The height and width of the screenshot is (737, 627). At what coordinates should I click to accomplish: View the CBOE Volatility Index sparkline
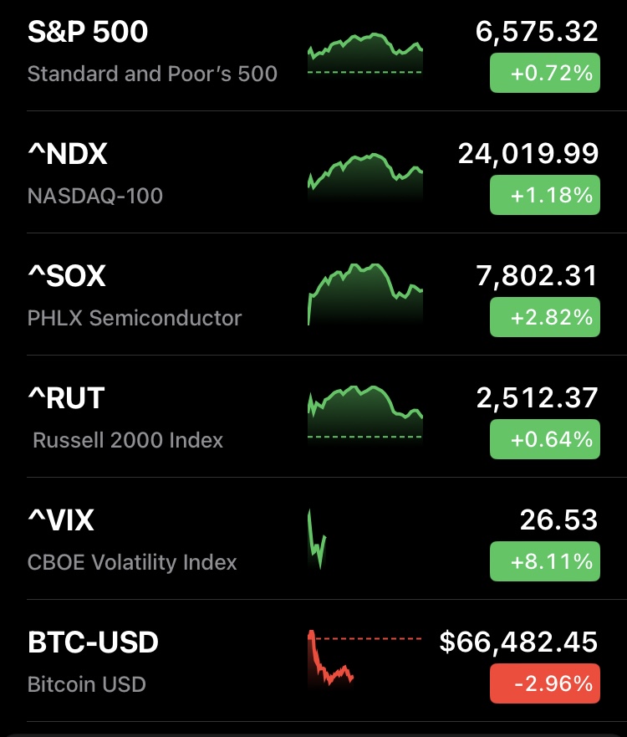pyautogui.click(x=317, y=541)
